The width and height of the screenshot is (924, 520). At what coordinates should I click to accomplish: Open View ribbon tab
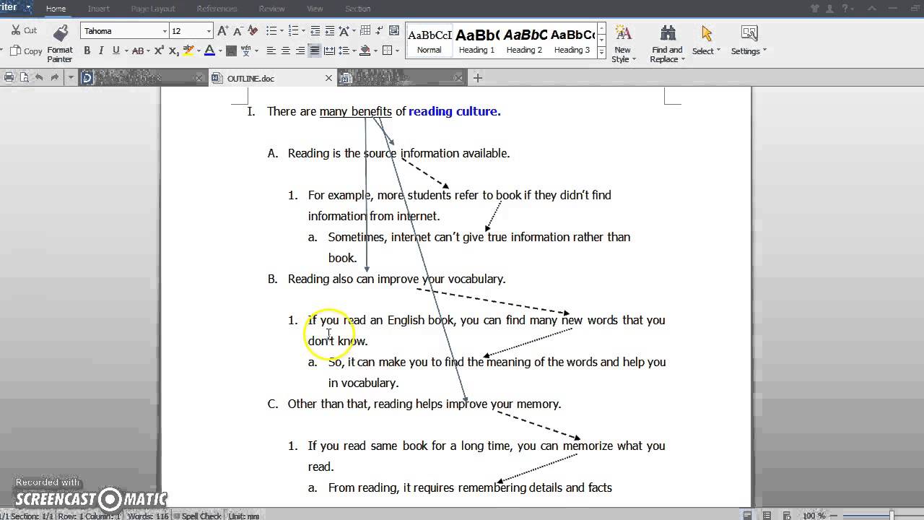pos(315,9)
